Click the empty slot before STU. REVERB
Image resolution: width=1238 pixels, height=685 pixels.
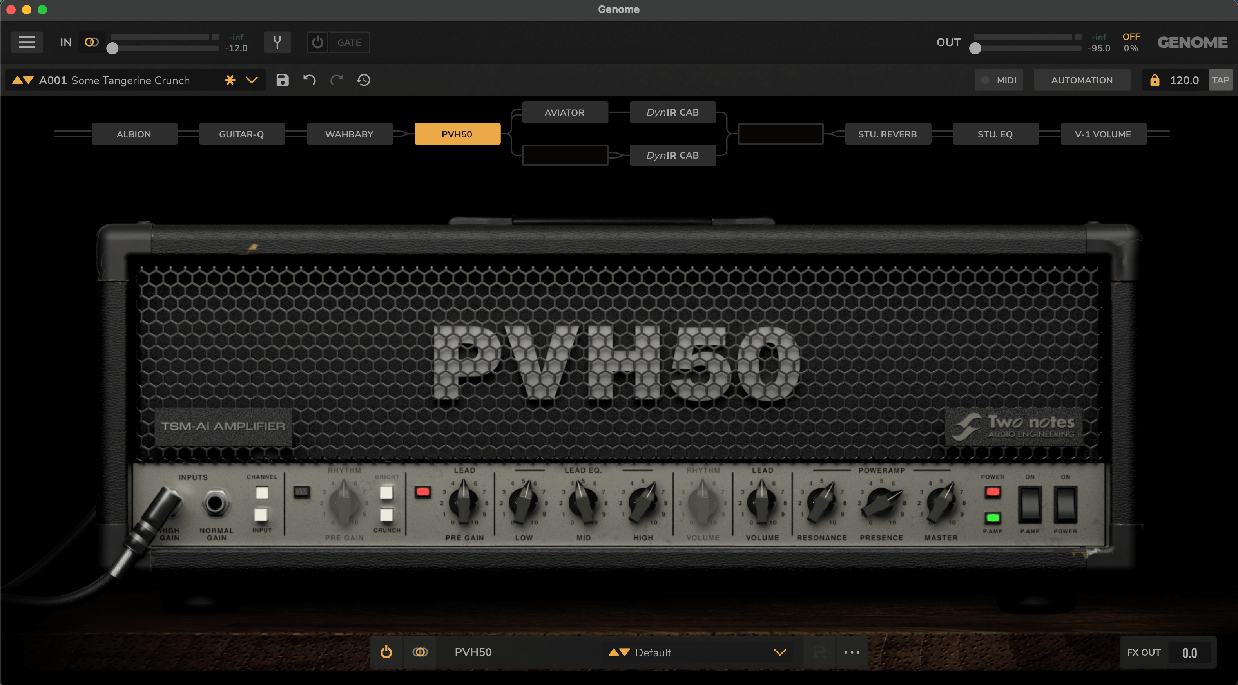(780, 134)
